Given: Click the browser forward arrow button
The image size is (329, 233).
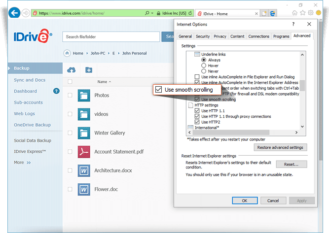Looking at the screenshot, I should (26, 13).
